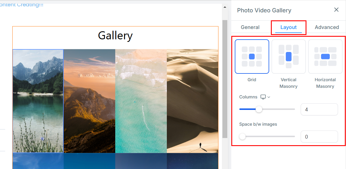Focus the Space b/w images input field
346x169 pixels.
[x=319, y=137]
